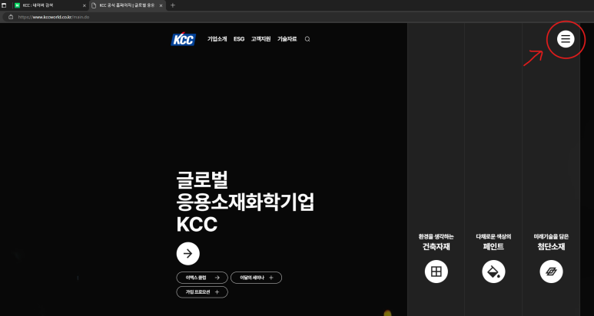
Task: Open the hamburger menu icon
Action: tap(566, 39)
